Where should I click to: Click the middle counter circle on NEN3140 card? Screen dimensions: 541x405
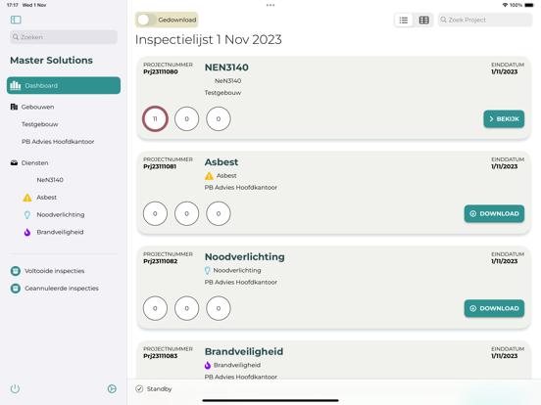pyautogui.click(x=186, y=118)
